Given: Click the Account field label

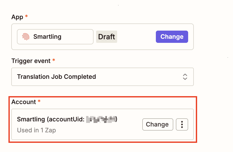Looking at the screenshot, I should point(24,102).
